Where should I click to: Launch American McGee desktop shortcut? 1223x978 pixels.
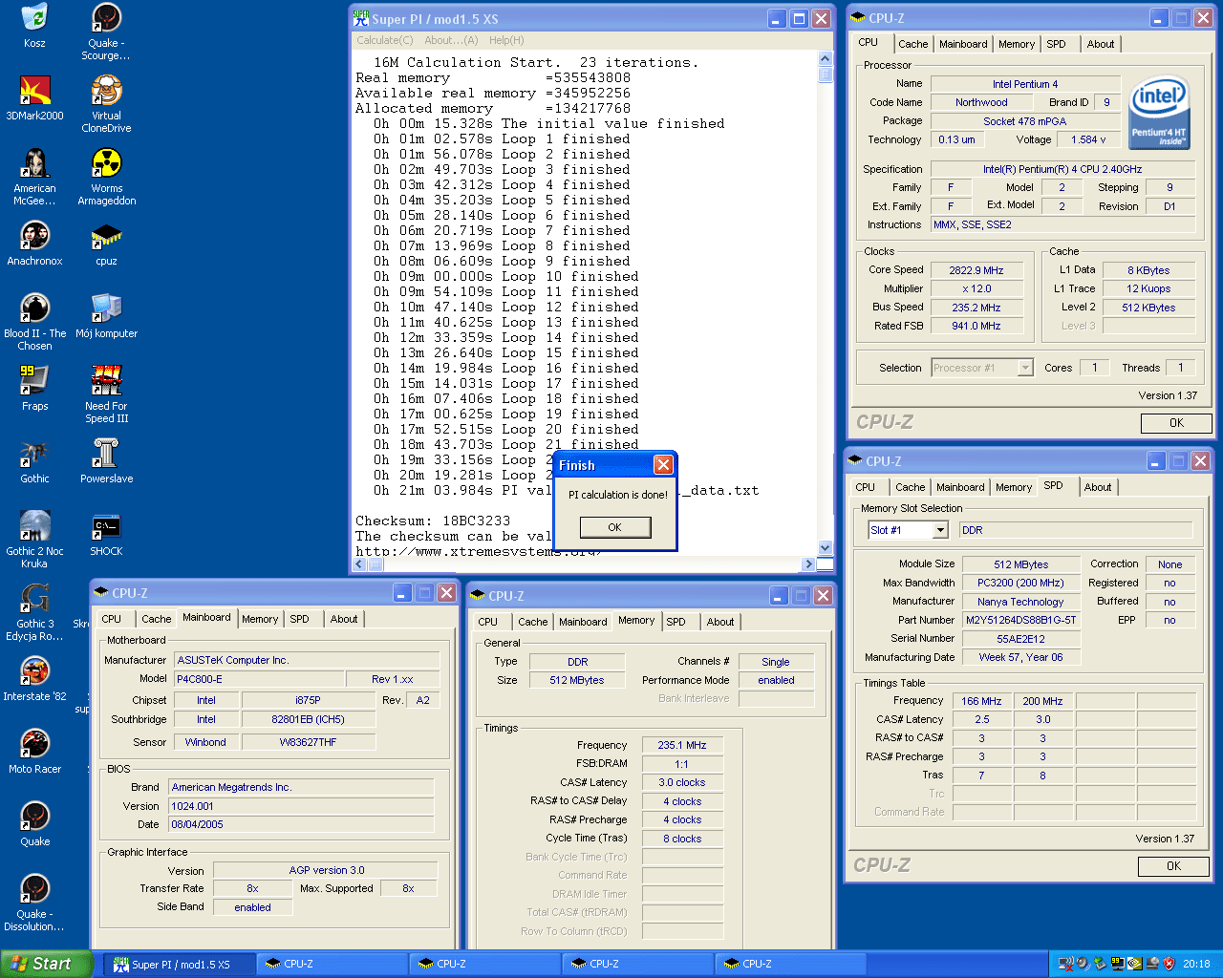[34, 178]
